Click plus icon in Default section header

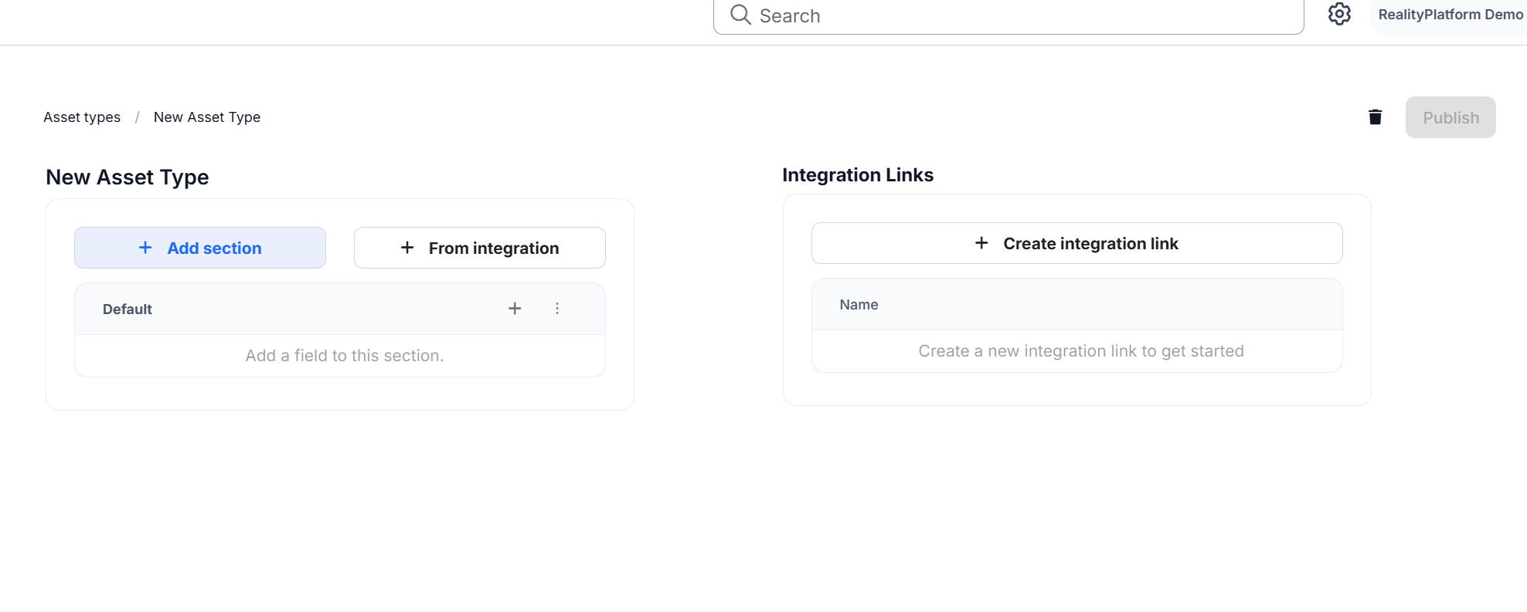(x=515, y=309)
